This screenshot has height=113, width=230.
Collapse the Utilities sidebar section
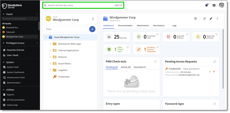(x=4, y=90)
